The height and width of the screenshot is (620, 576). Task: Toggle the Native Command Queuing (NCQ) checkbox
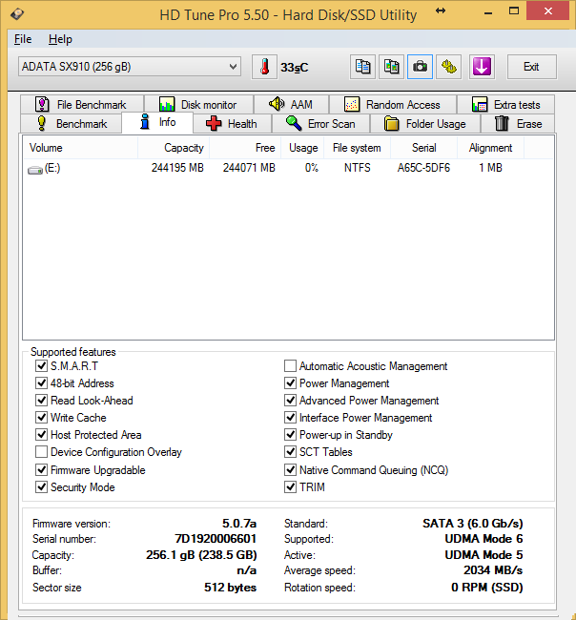point(290,469)
